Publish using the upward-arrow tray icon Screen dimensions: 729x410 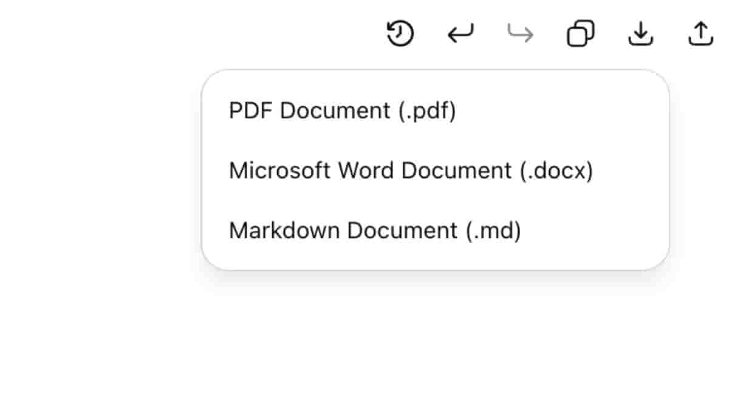700,34
